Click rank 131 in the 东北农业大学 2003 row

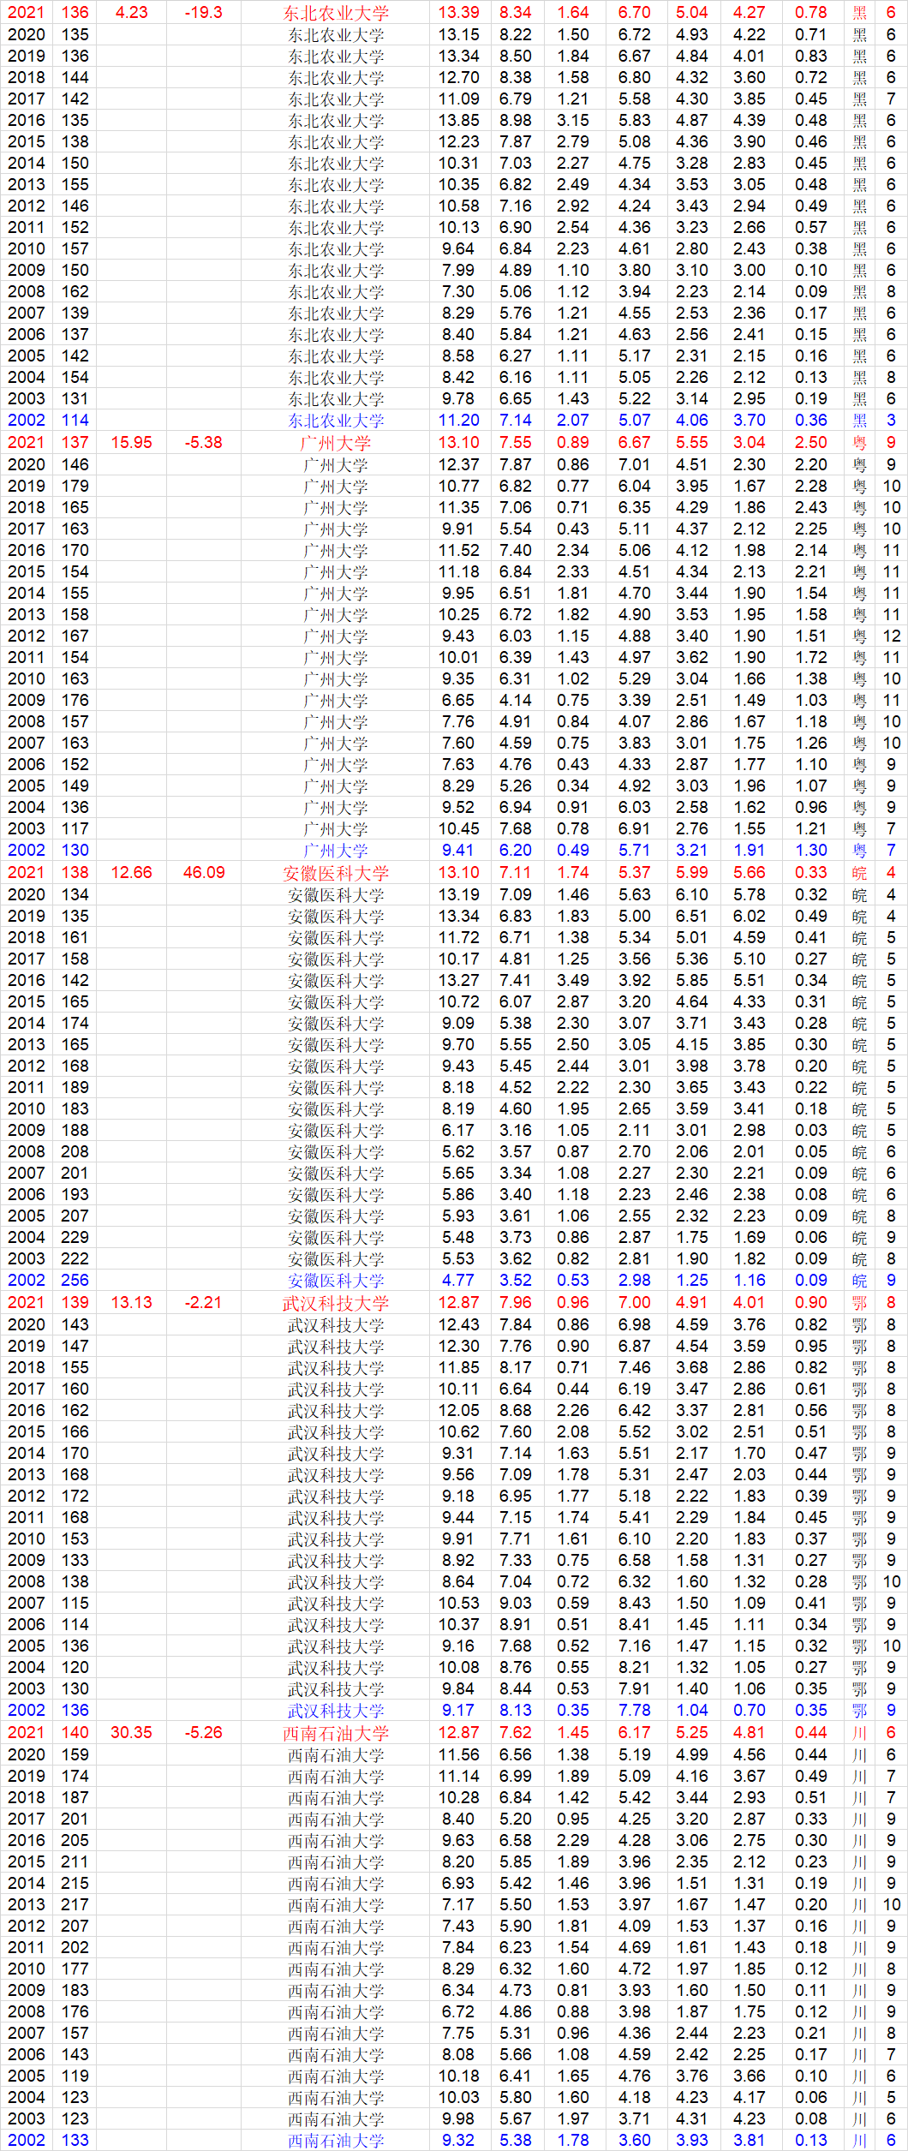[75, 399]
